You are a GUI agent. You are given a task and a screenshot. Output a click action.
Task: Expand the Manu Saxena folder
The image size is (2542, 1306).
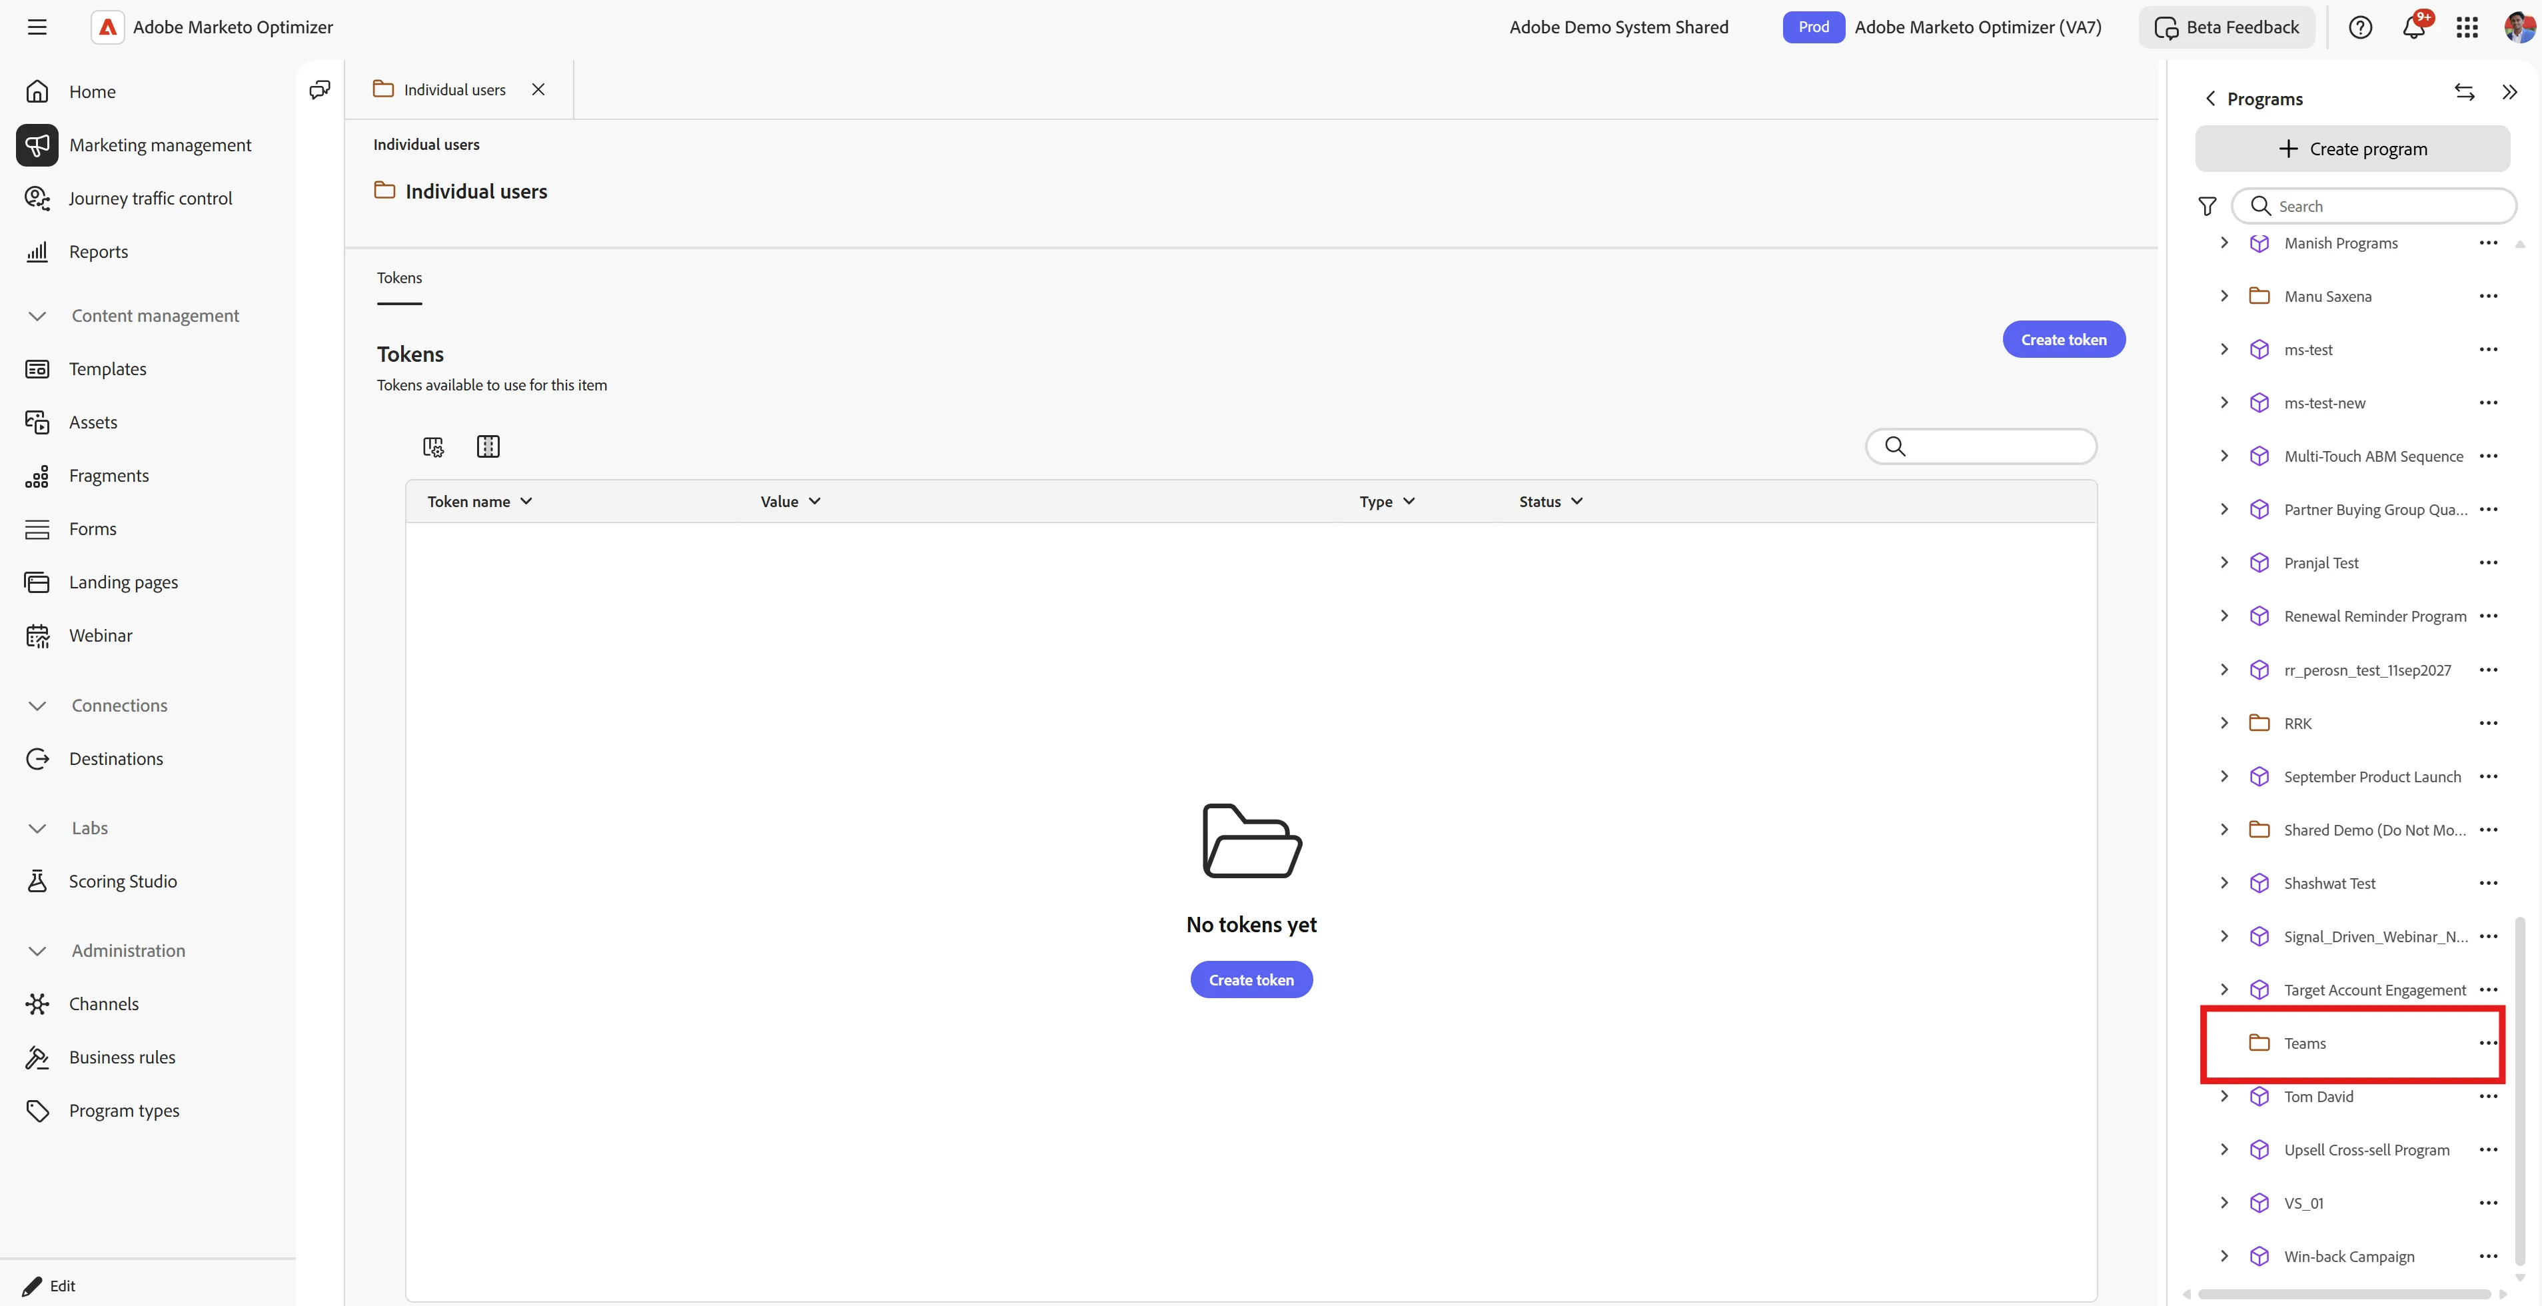click(2224, 296)
